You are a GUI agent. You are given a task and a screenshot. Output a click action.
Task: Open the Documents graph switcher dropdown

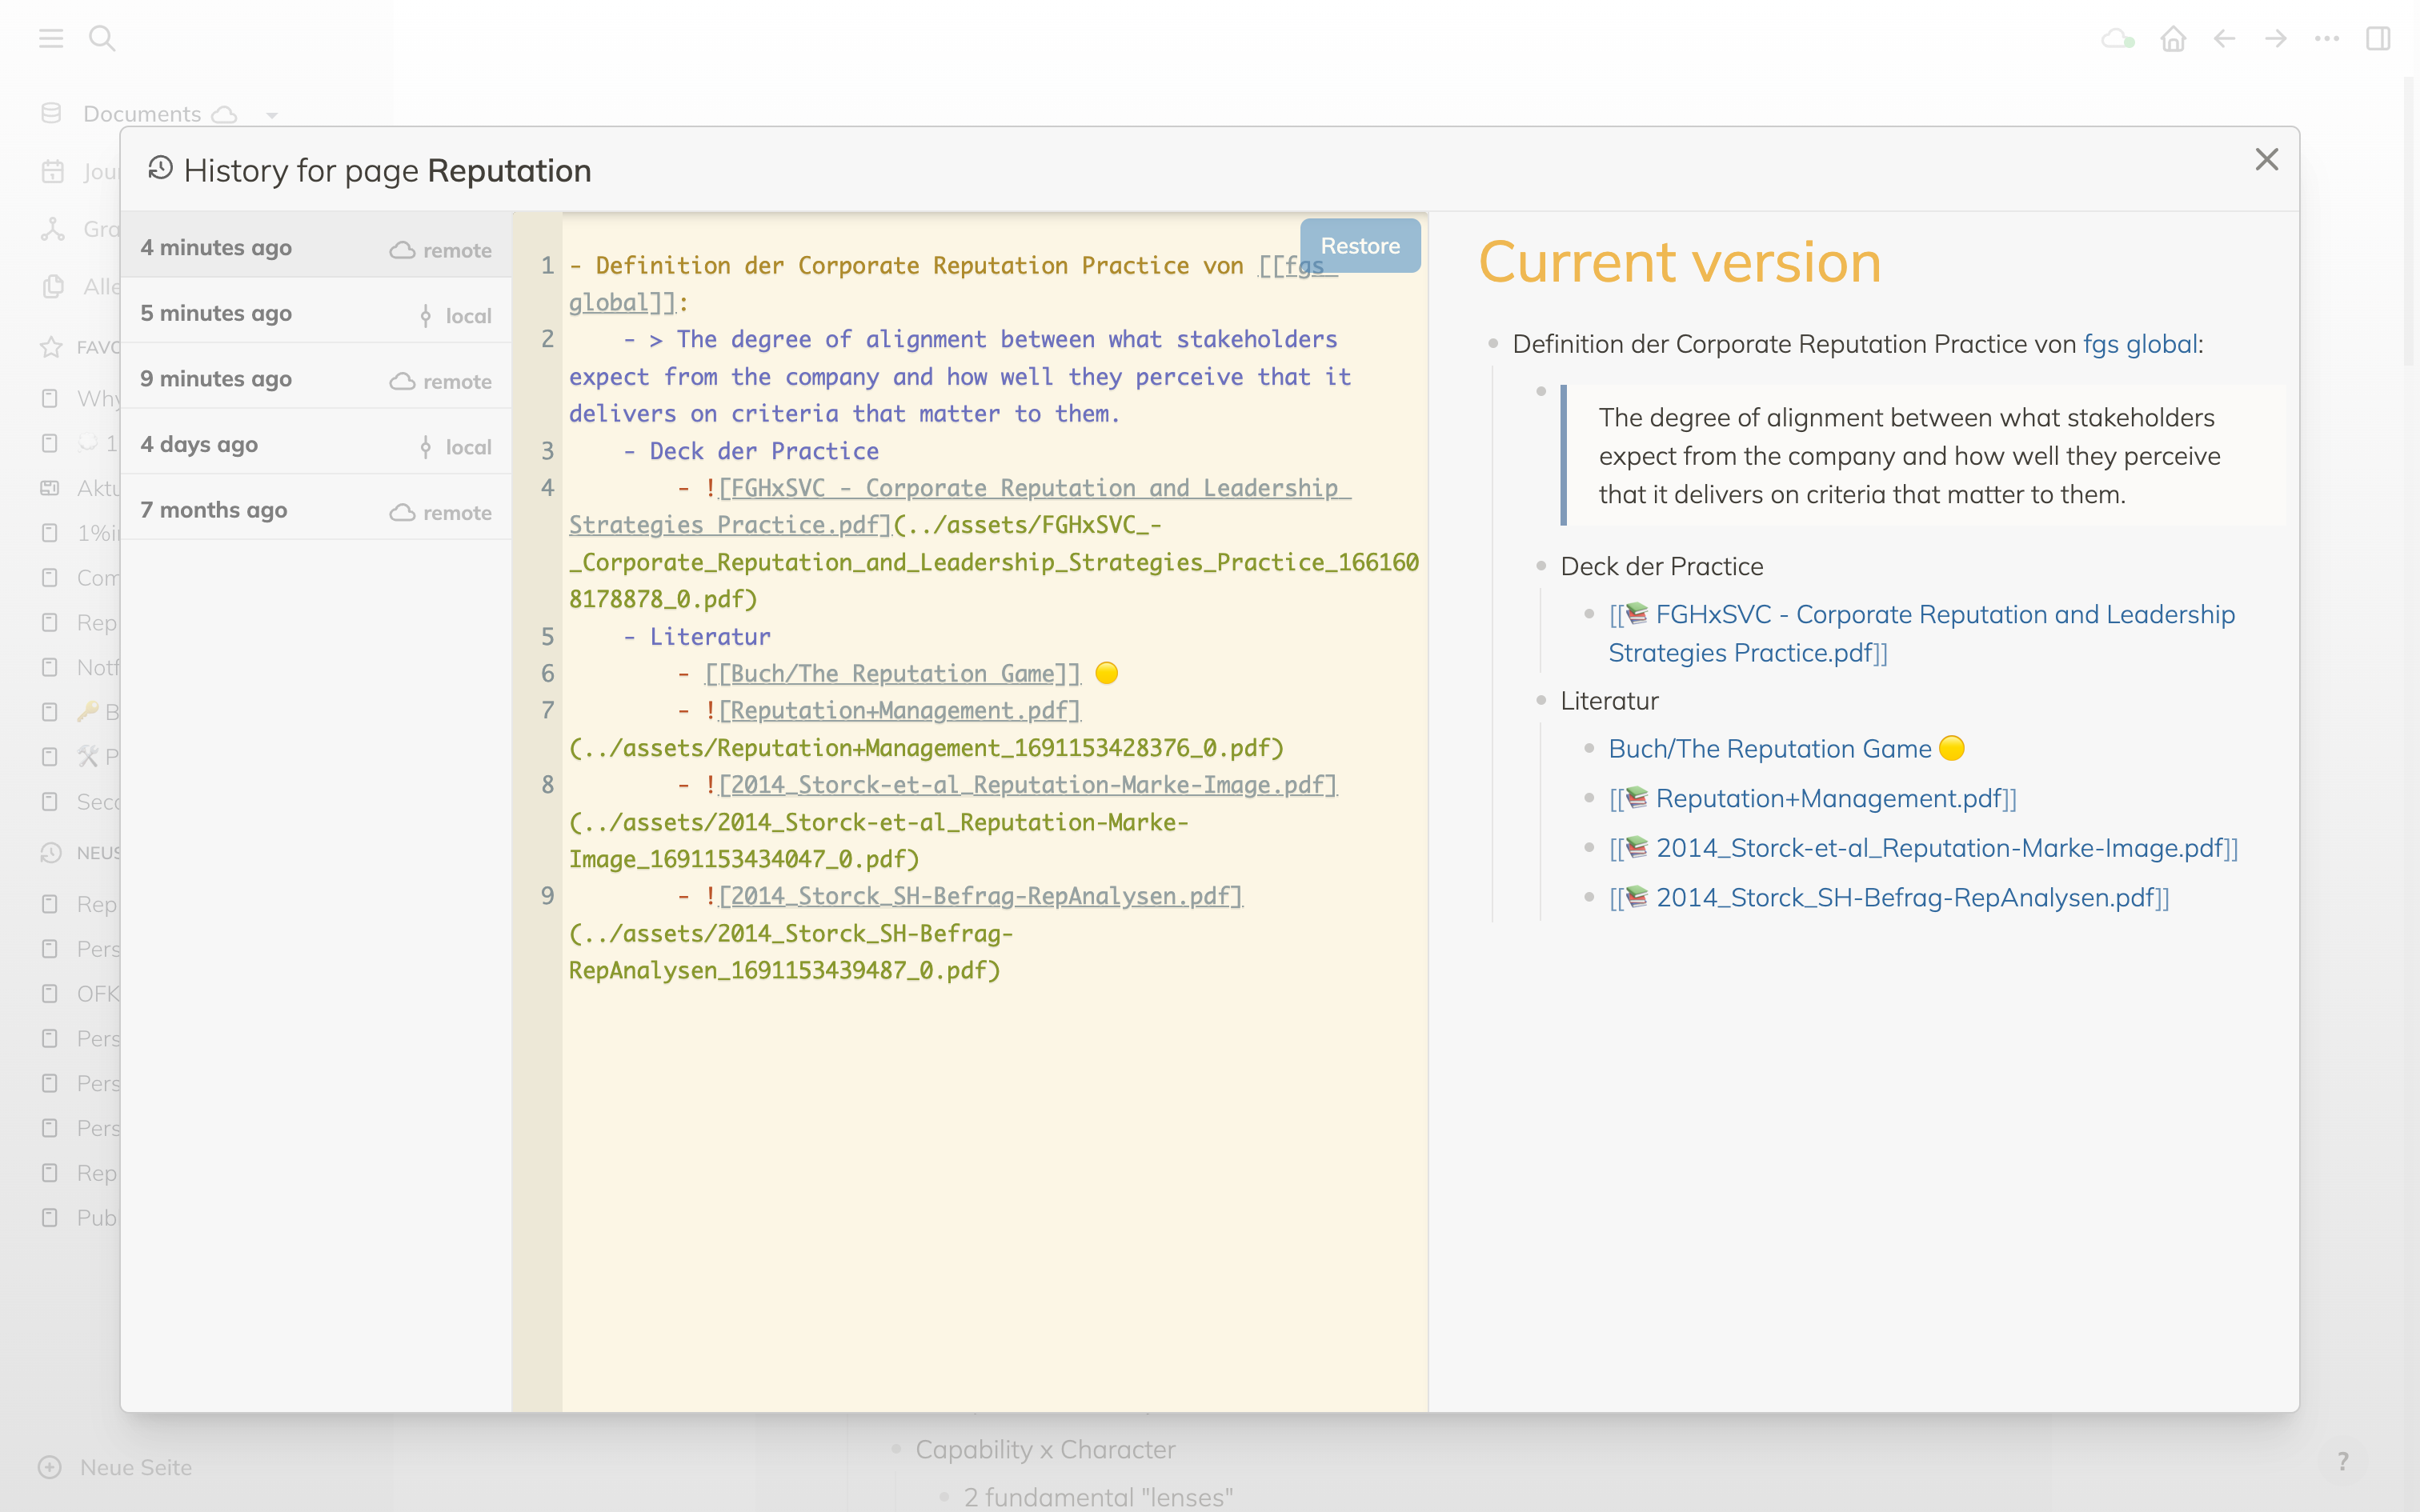[x=272, y=114]
